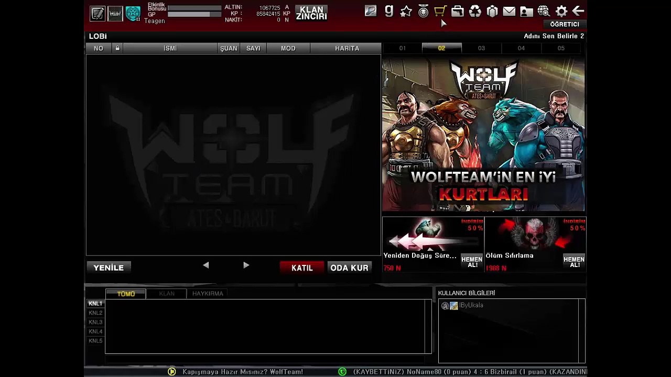Click the recycle arrows icon

[x=475, y=11]
